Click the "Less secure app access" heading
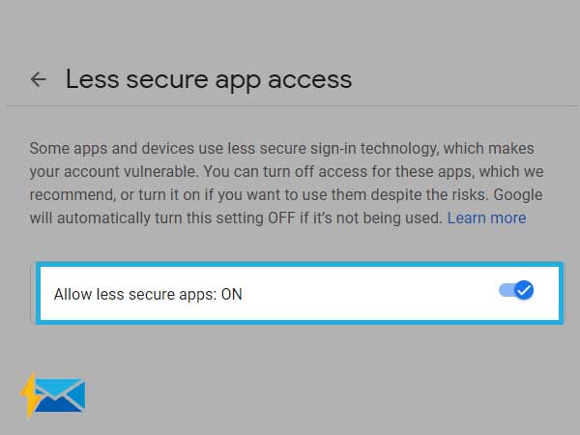The width and height of the screenshot is (580, 435). (x=209, y=80)
